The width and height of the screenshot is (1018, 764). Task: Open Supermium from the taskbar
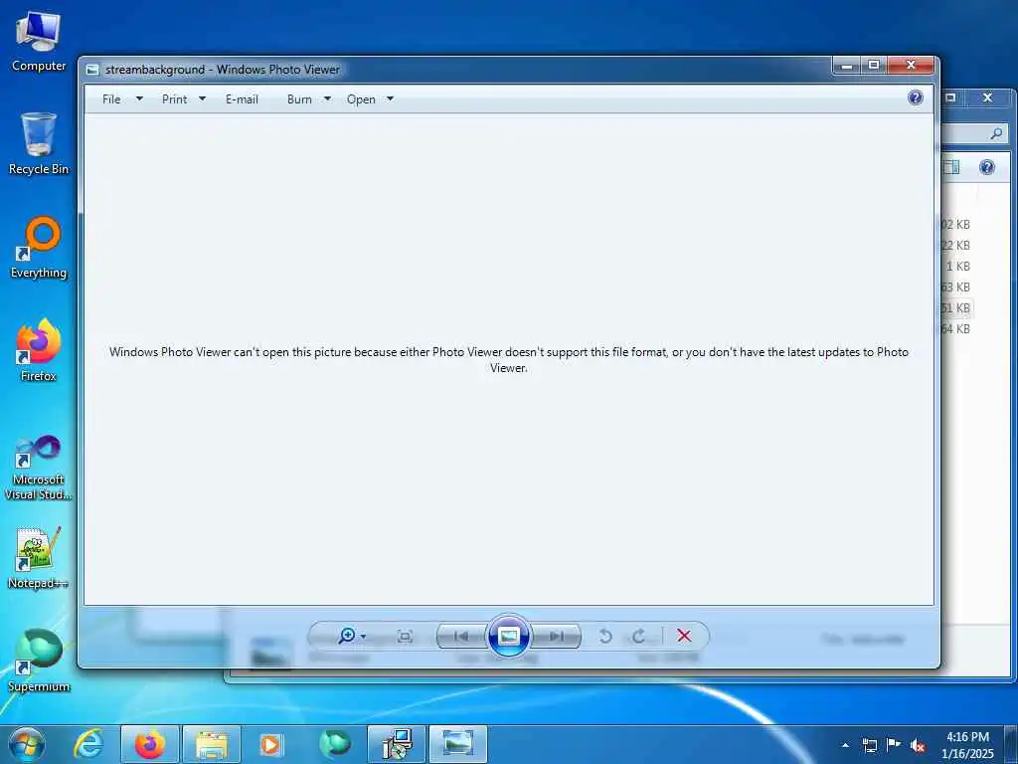(335, 744)
